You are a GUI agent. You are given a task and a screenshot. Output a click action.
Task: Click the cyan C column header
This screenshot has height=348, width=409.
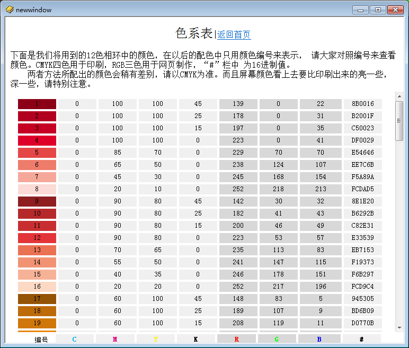(75, 339)
